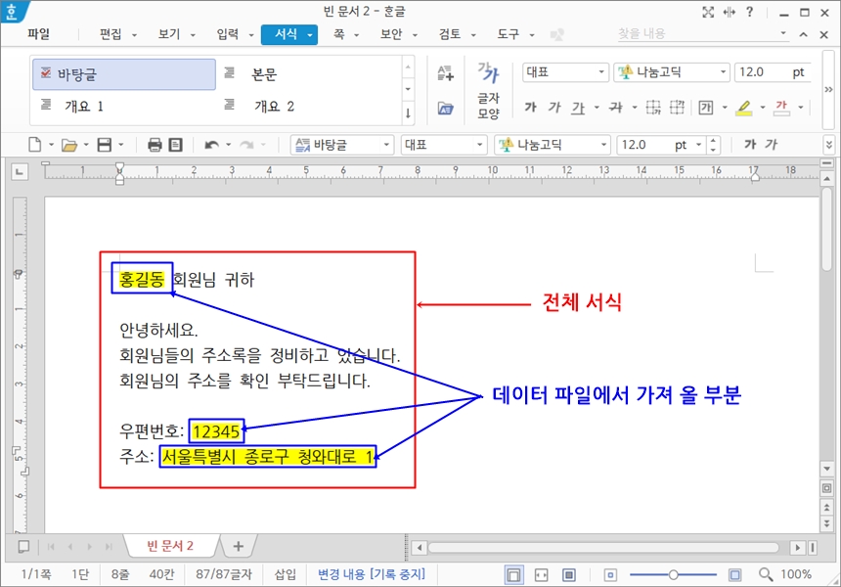Click the 삽입 insert mode indicator

point(285,574)
